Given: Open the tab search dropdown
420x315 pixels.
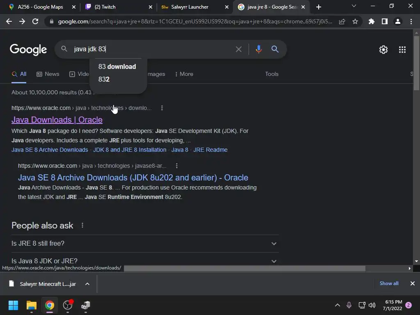Looking at the screenshot, I should (354, 6).
